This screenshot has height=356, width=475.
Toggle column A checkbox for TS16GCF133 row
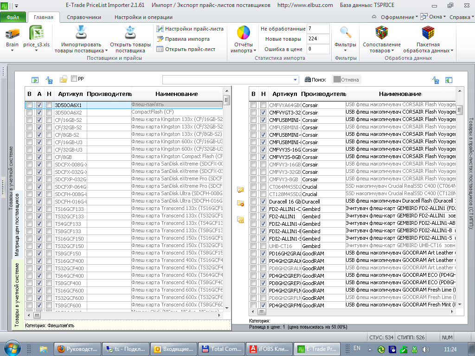point(39,209)
